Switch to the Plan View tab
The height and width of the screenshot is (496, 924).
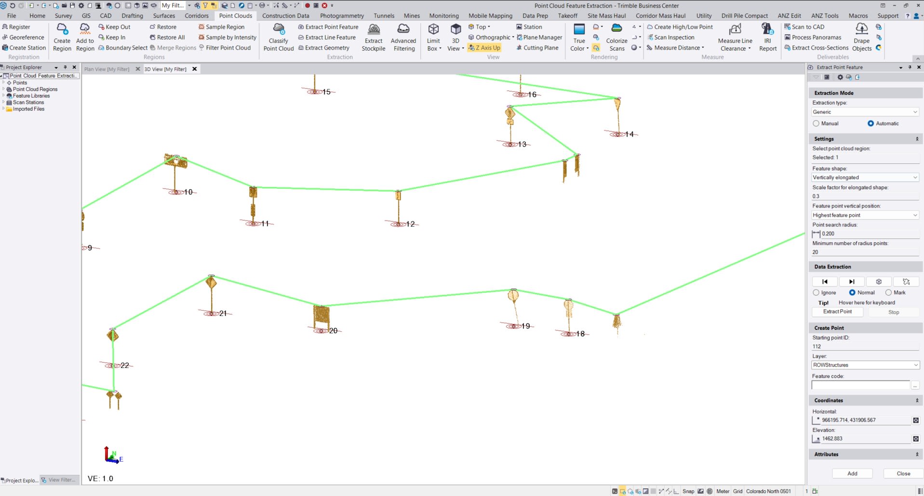point(107,69)
